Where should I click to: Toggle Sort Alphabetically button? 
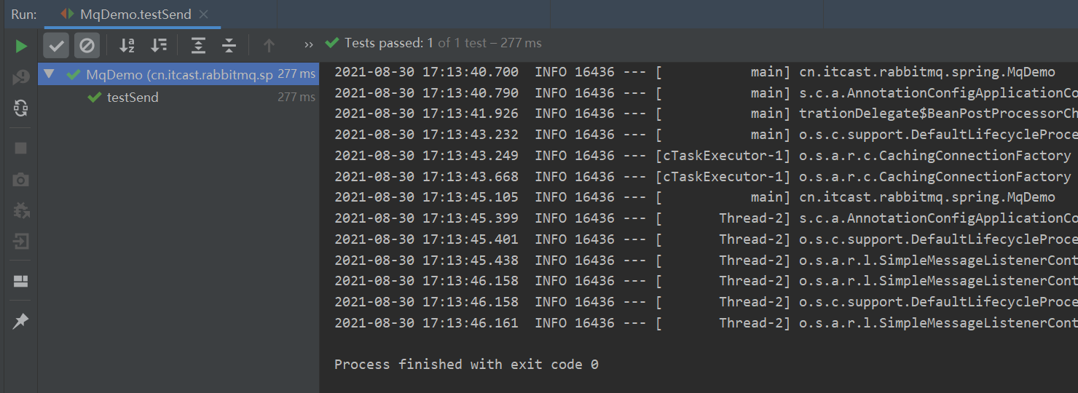(127, 46)
